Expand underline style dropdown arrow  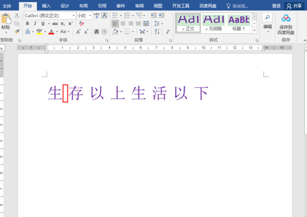pos(49,24)
